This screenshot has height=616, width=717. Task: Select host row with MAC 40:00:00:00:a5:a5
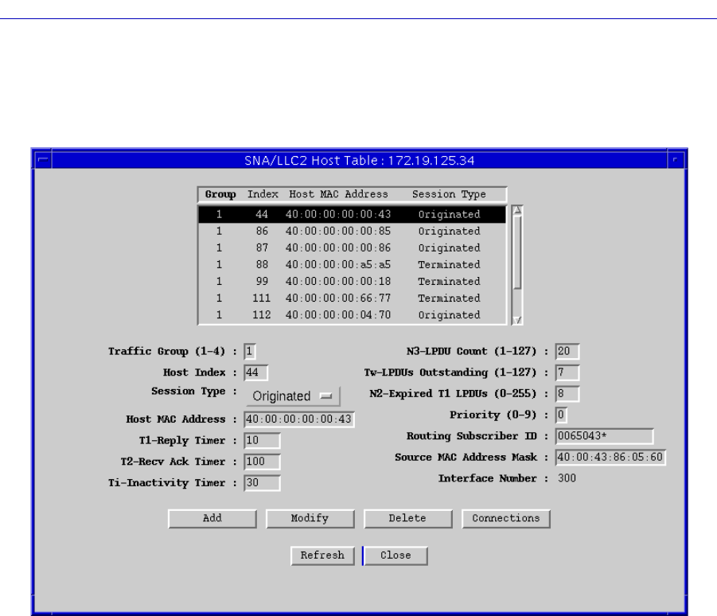pos(352,265)
